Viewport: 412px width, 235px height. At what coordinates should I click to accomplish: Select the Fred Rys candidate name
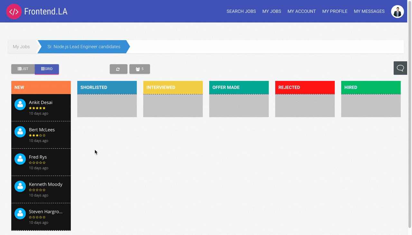[x=38, y=157]
